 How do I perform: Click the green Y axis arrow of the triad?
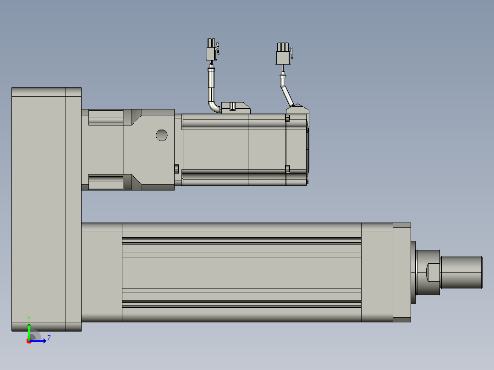tap(29, 331)
